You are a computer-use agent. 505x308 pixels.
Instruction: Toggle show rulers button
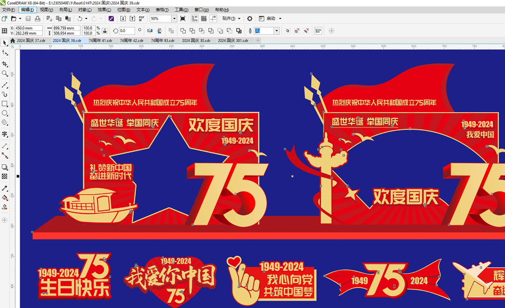[x=195, y=19]
